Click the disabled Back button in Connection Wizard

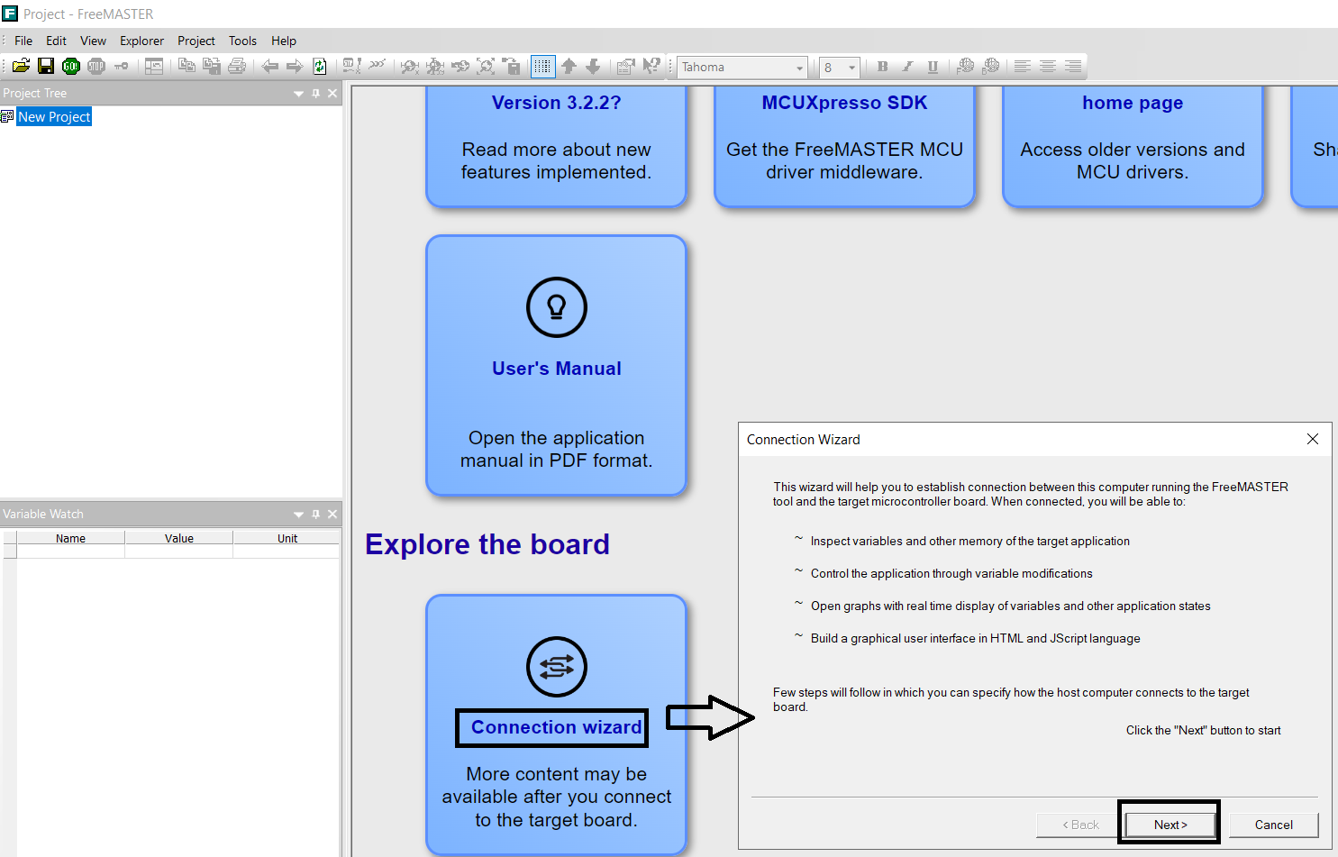(x=1080, y=825)
